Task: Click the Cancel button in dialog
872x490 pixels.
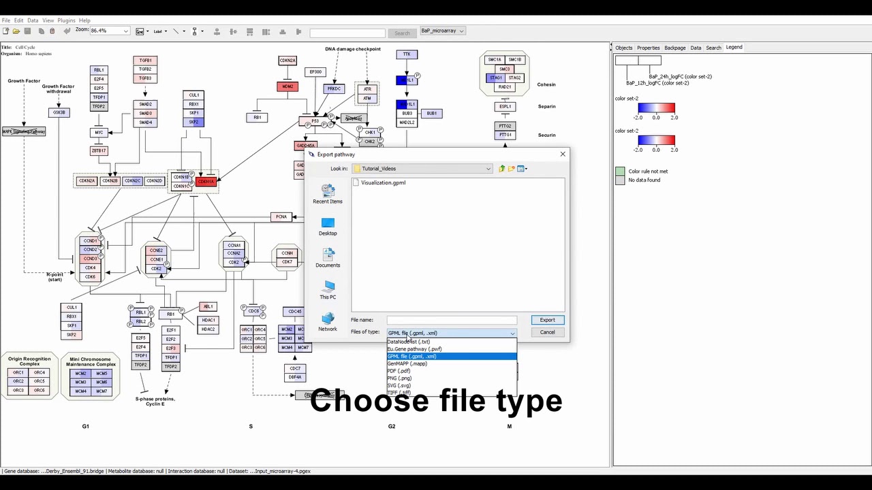Action: click(548, 332)
